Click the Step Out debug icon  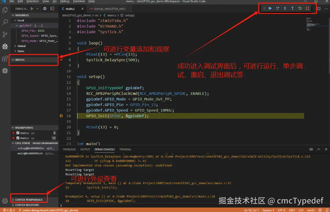click(x=292, y=8)
